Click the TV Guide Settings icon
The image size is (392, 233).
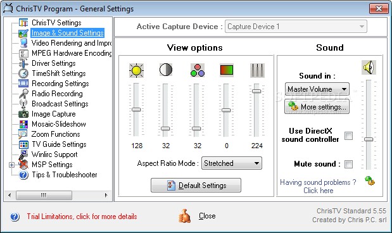(x=23, y=144)
